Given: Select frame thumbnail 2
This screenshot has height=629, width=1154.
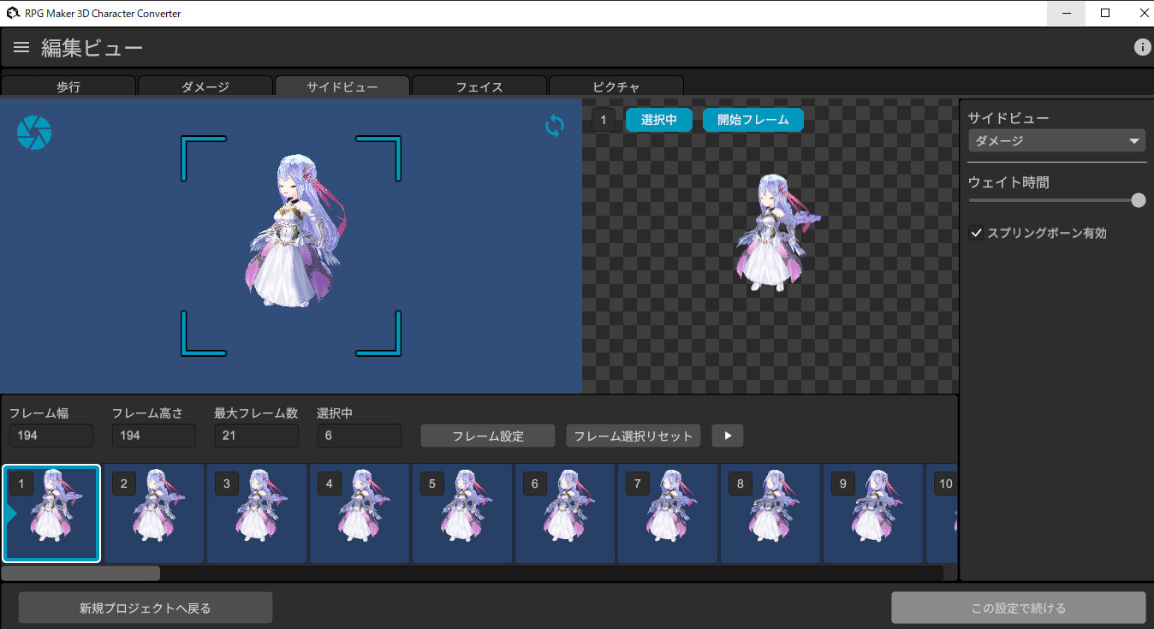Looking at the screenshot, I should (x=154, y=513).
